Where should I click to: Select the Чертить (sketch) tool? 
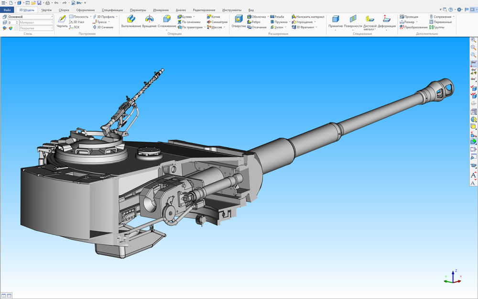point(62,22)
